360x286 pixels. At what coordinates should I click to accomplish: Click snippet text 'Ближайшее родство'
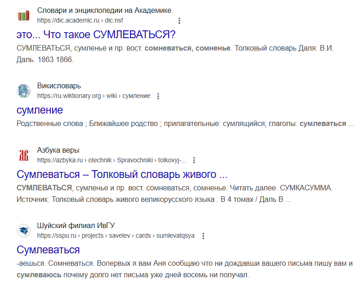coord(124,124)
